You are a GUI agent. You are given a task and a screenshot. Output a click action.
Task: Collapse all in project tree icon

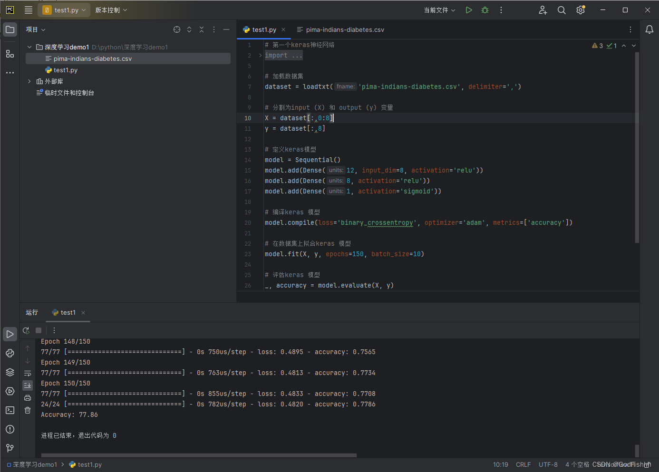tap(202, 29)
